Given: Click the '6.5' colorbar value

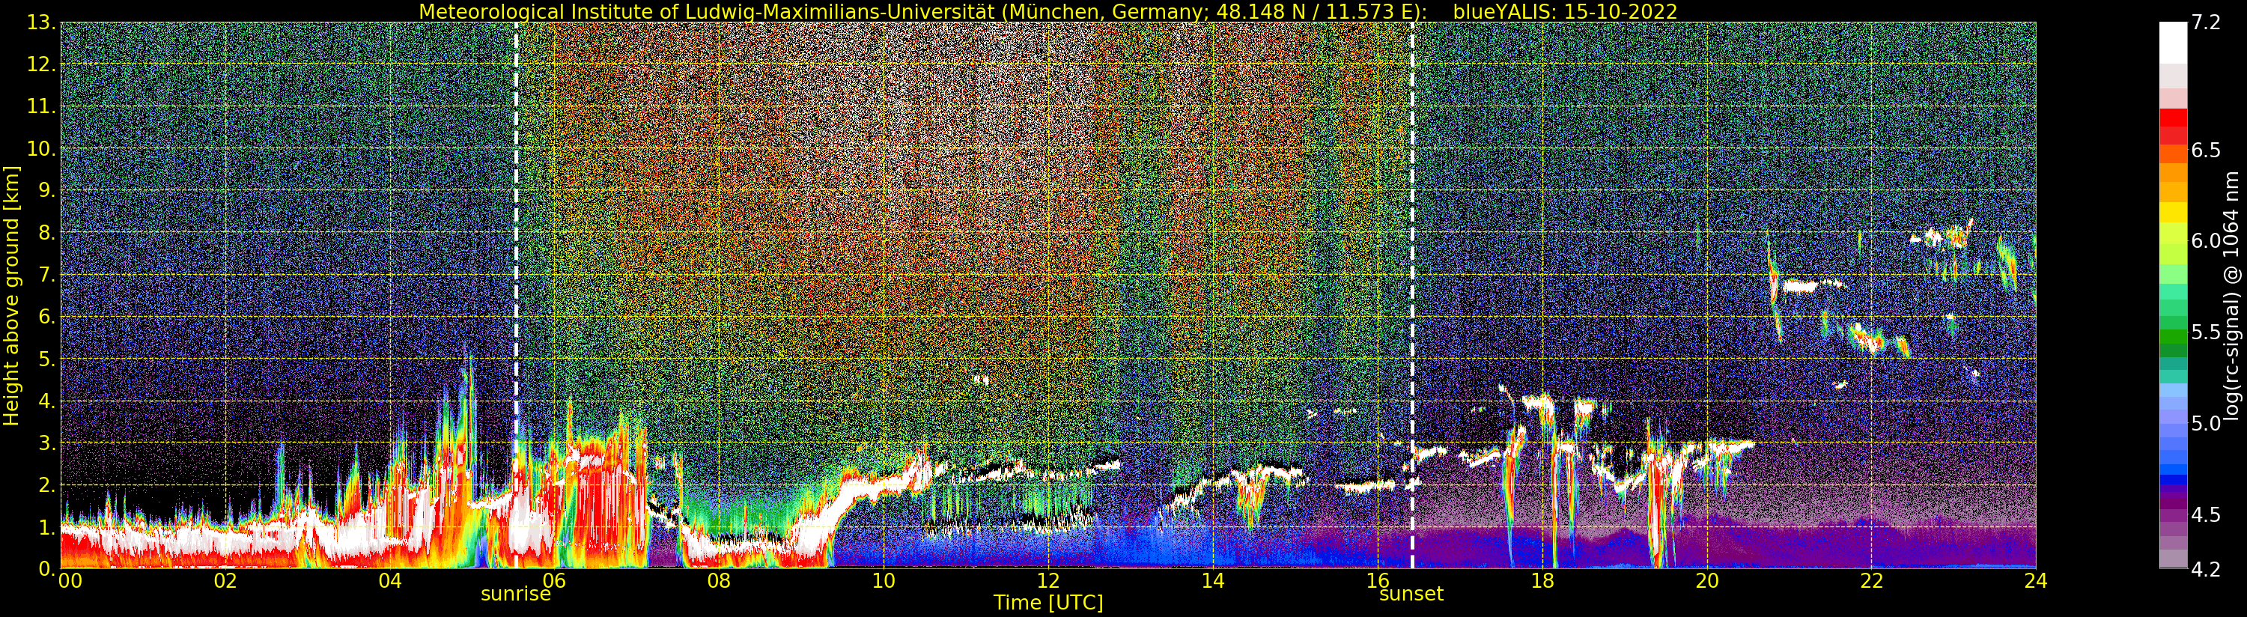Looking at the screenshot, I should [2205, 150].
